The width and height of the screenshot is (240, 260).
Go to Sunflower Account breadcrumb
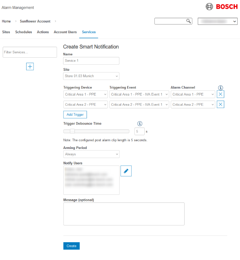pos(35,21)
